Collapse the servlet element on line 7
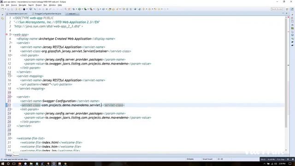Image resolution: width=295 pixels, height=166 pixels. (x=12, y=43)
